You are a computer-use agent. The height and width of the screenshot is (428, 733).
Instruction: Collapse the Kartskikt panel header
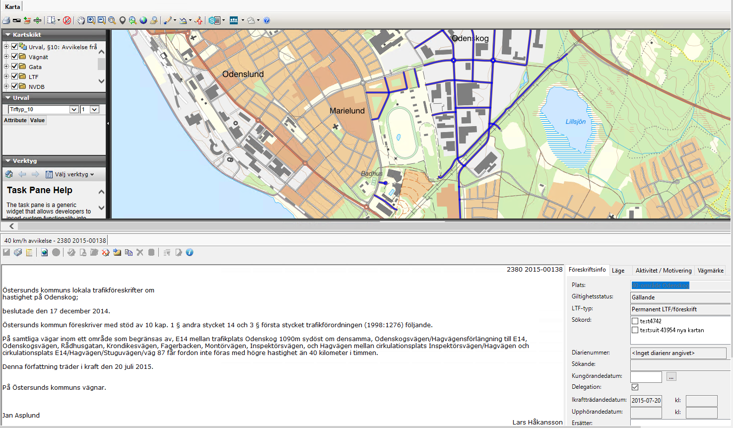click(54, 35)
